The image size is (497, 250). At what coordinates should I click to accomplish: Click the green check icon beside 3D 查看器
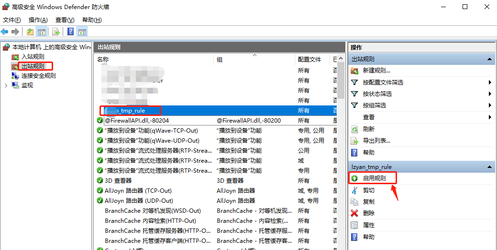(x=100, y=180)
